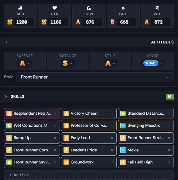Viewport: 178px width, 180px height.
Task: Click the Early Lead skill icon
Action: [x=66, y=138]
